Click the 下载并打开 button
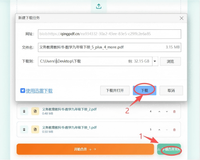The width and height of the screenshot is (200, 160). pos(115,91)
